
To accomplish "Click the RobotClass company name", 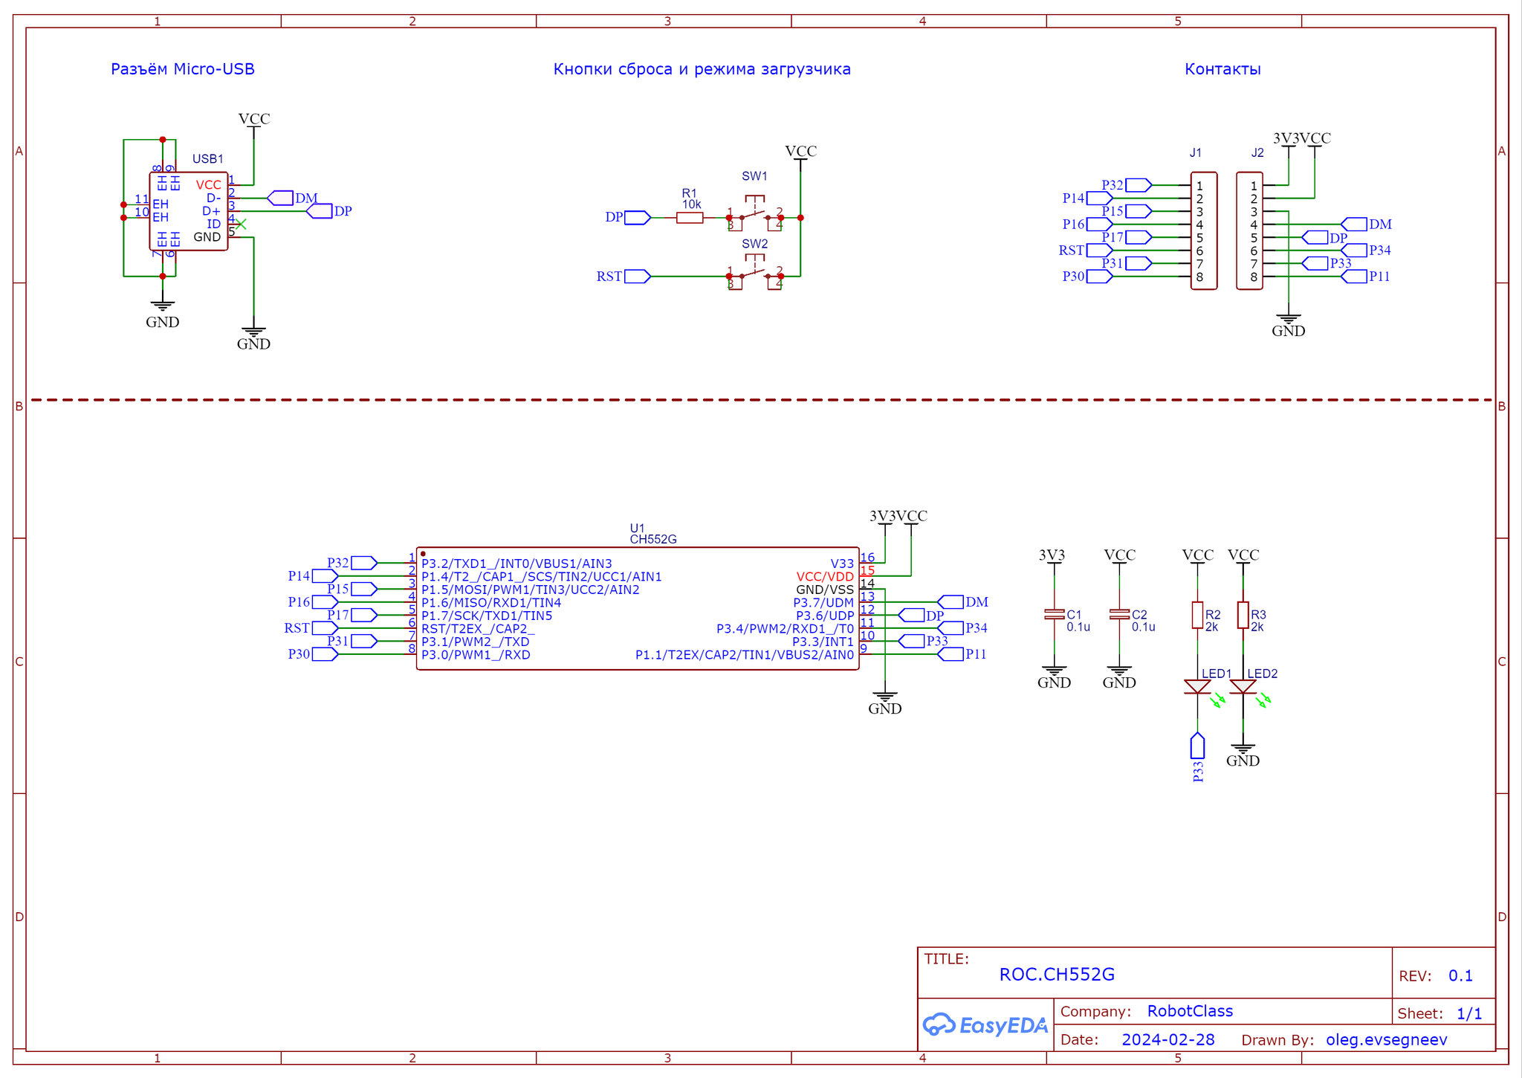I will click(1190, 1011).
